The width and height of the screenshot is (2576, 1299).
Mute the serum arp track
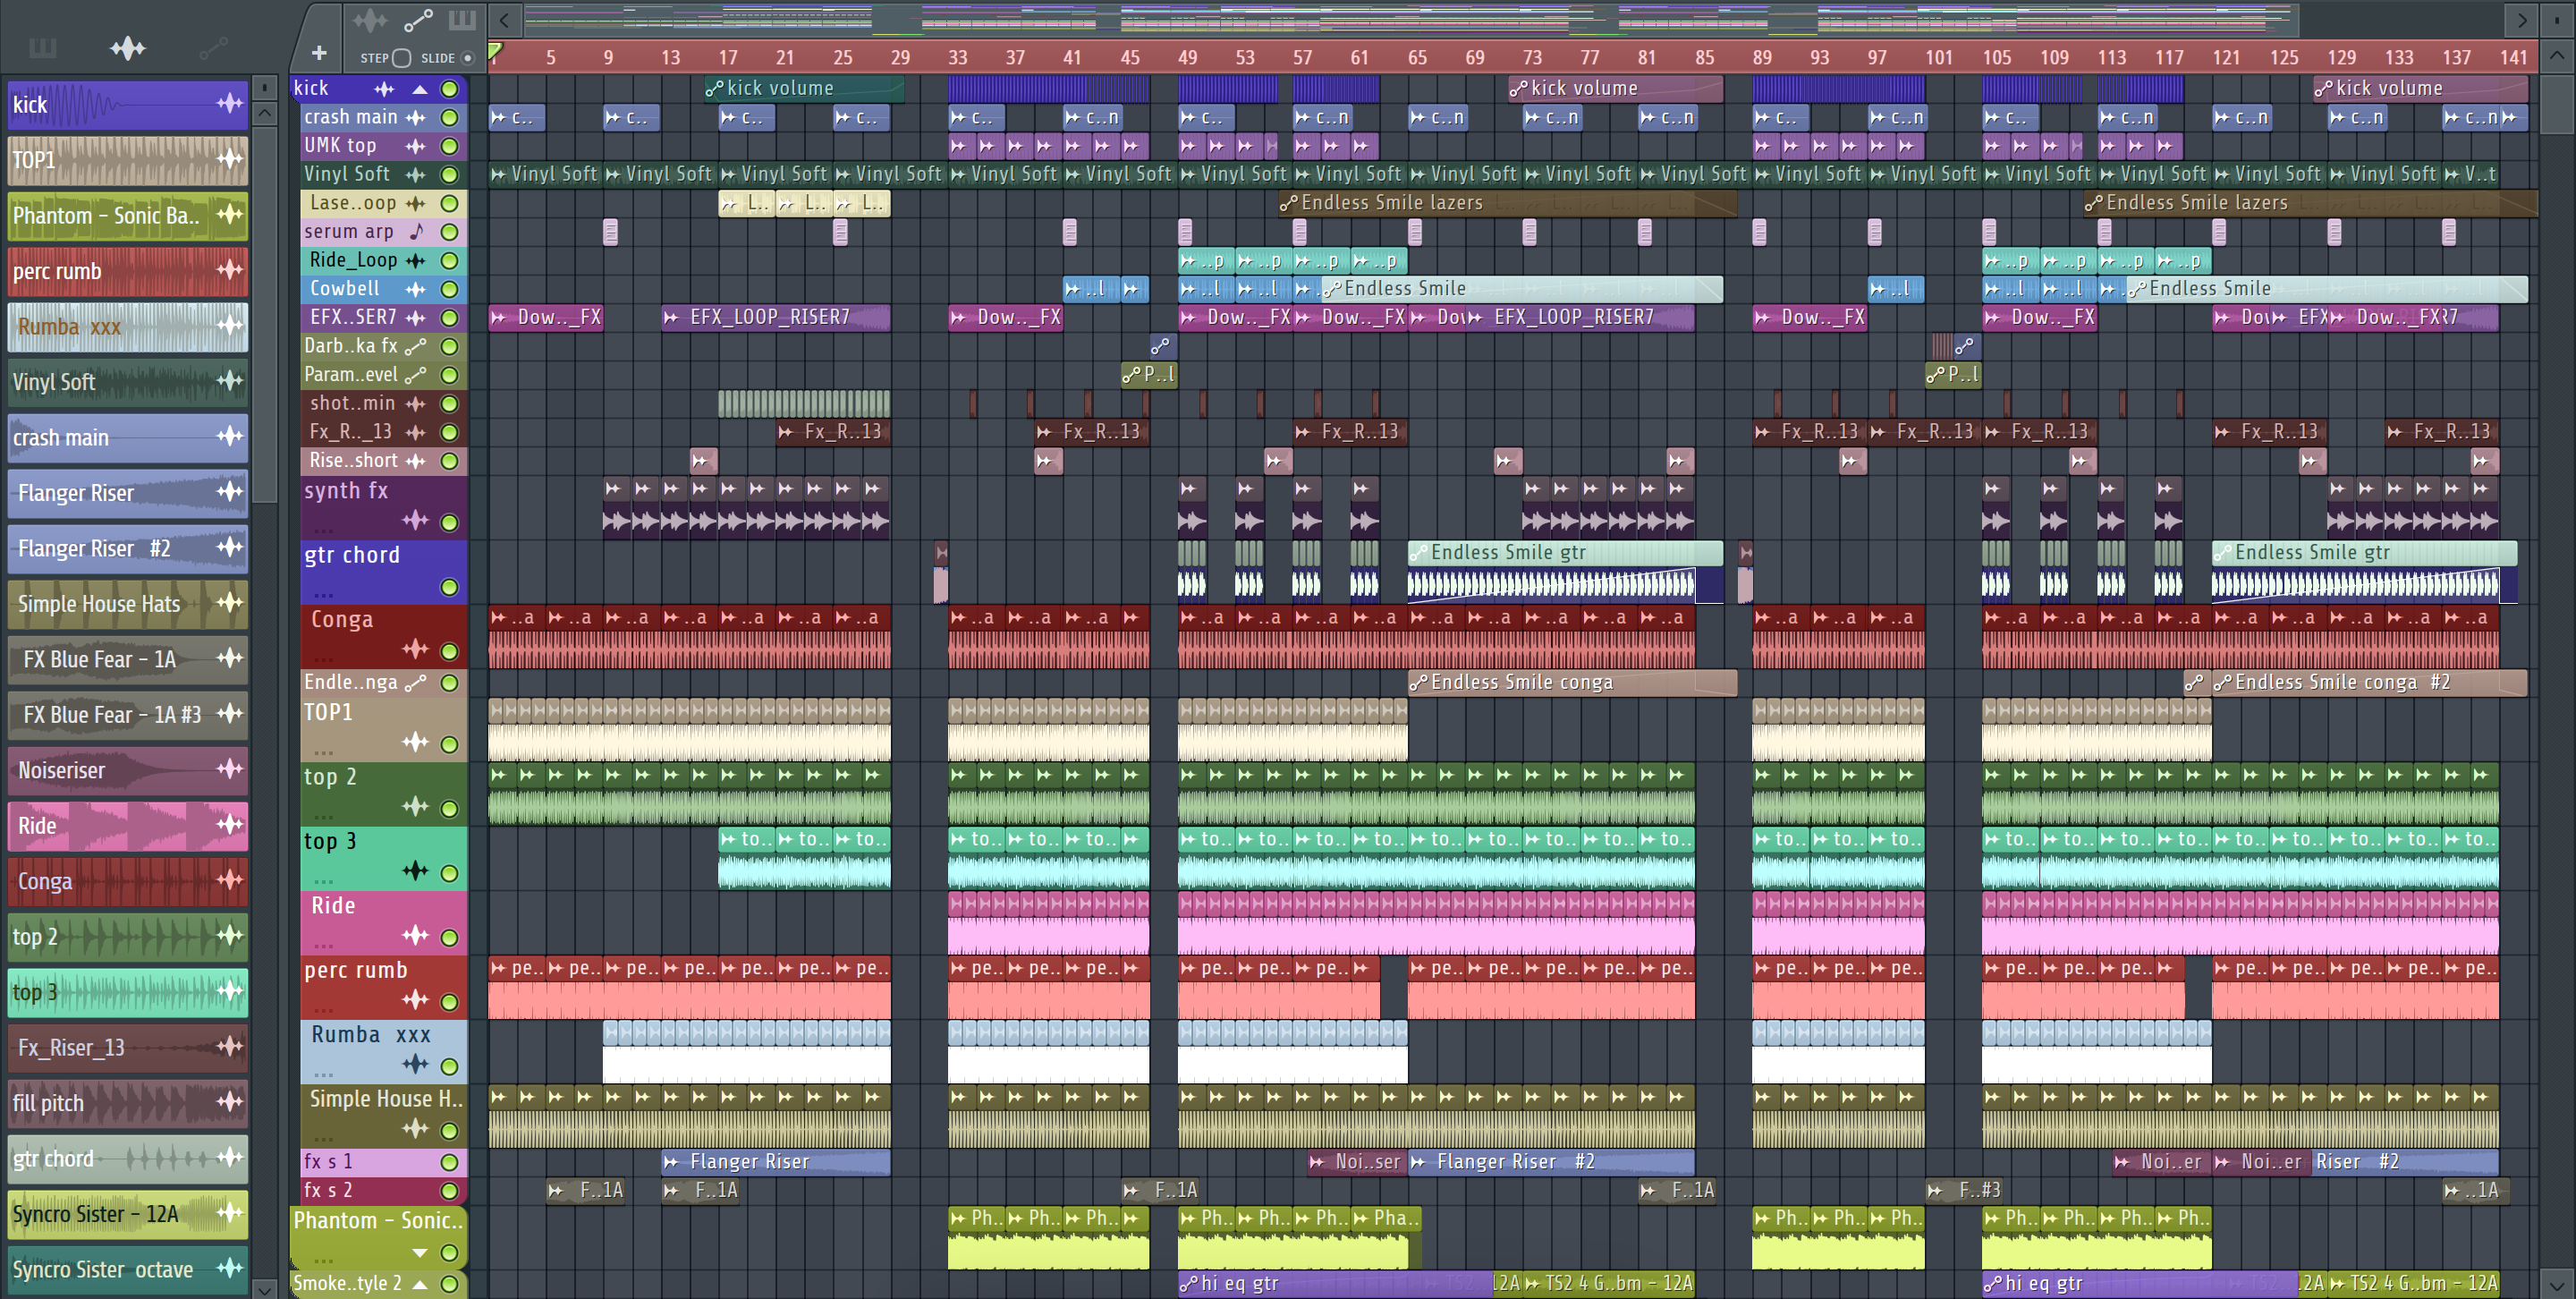tap(450, 232)
